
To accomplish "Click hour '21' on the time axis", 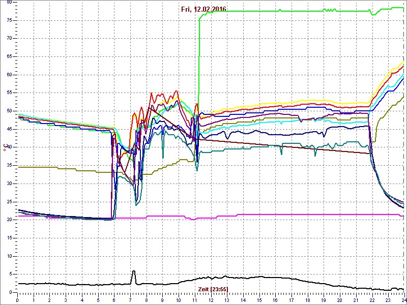I will click(x=356, y=300).
